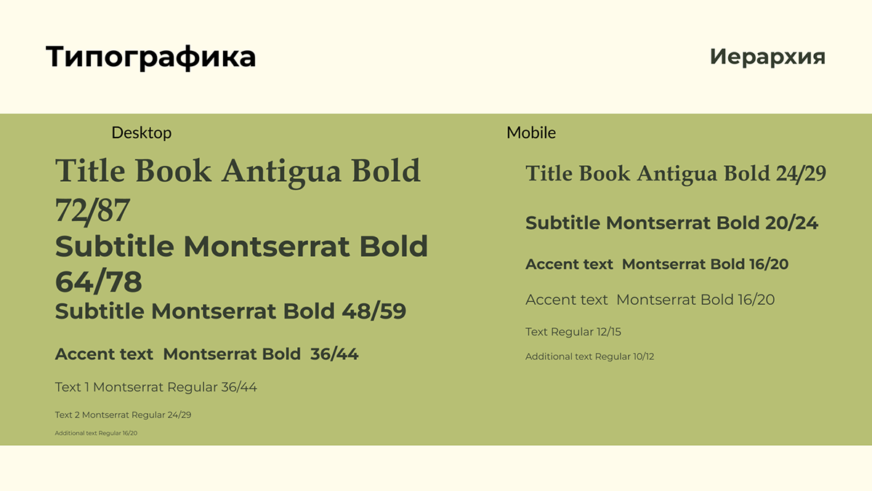Click the Additional text Regular 10/12 line

coord(589,356)
